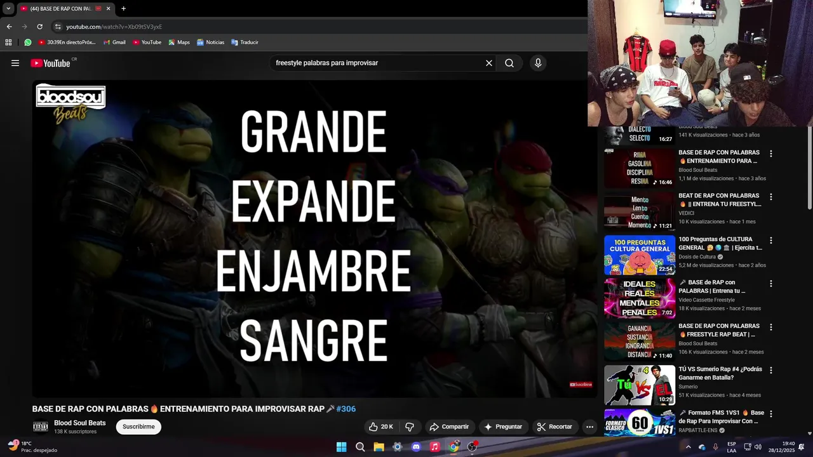Viewport: 813px width, 457px height.
Task: Open options for Video Cassette Freestyle video
Action: tap(771, 284)
